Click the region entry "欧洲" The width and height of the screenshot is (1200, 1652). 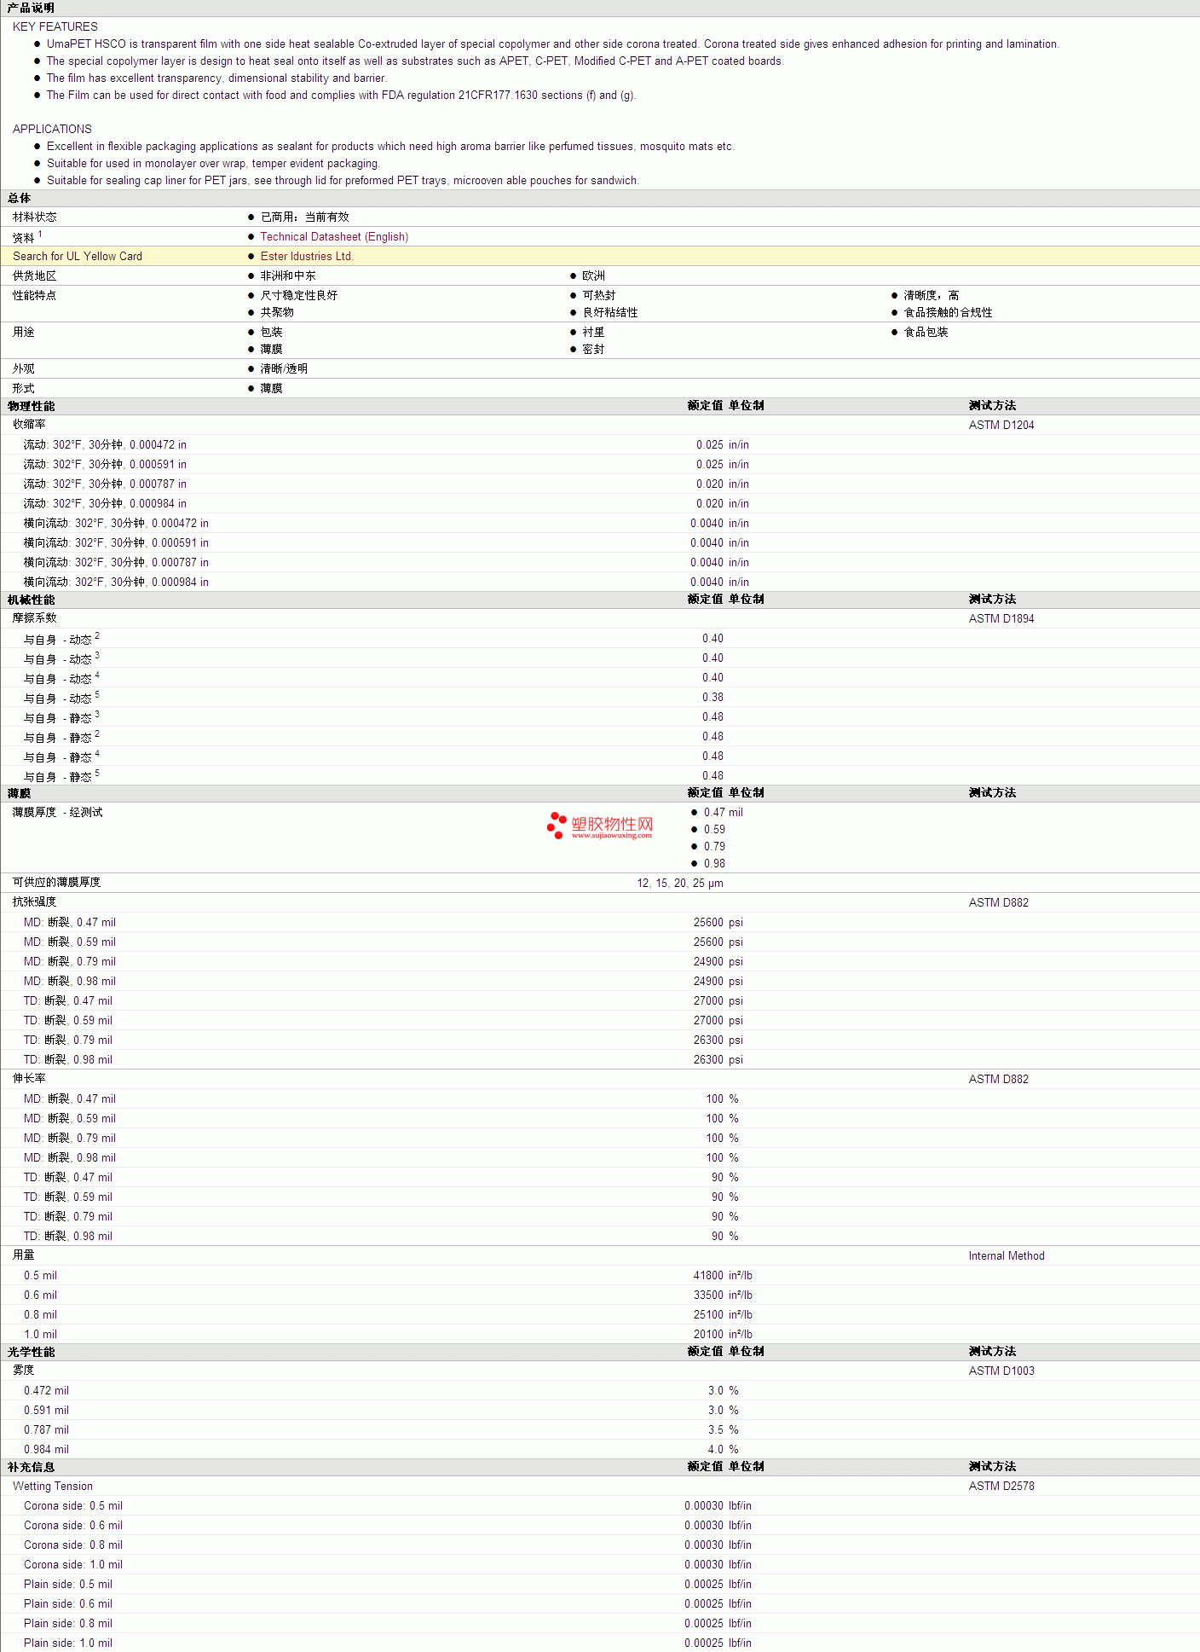(x=594, y=276)
